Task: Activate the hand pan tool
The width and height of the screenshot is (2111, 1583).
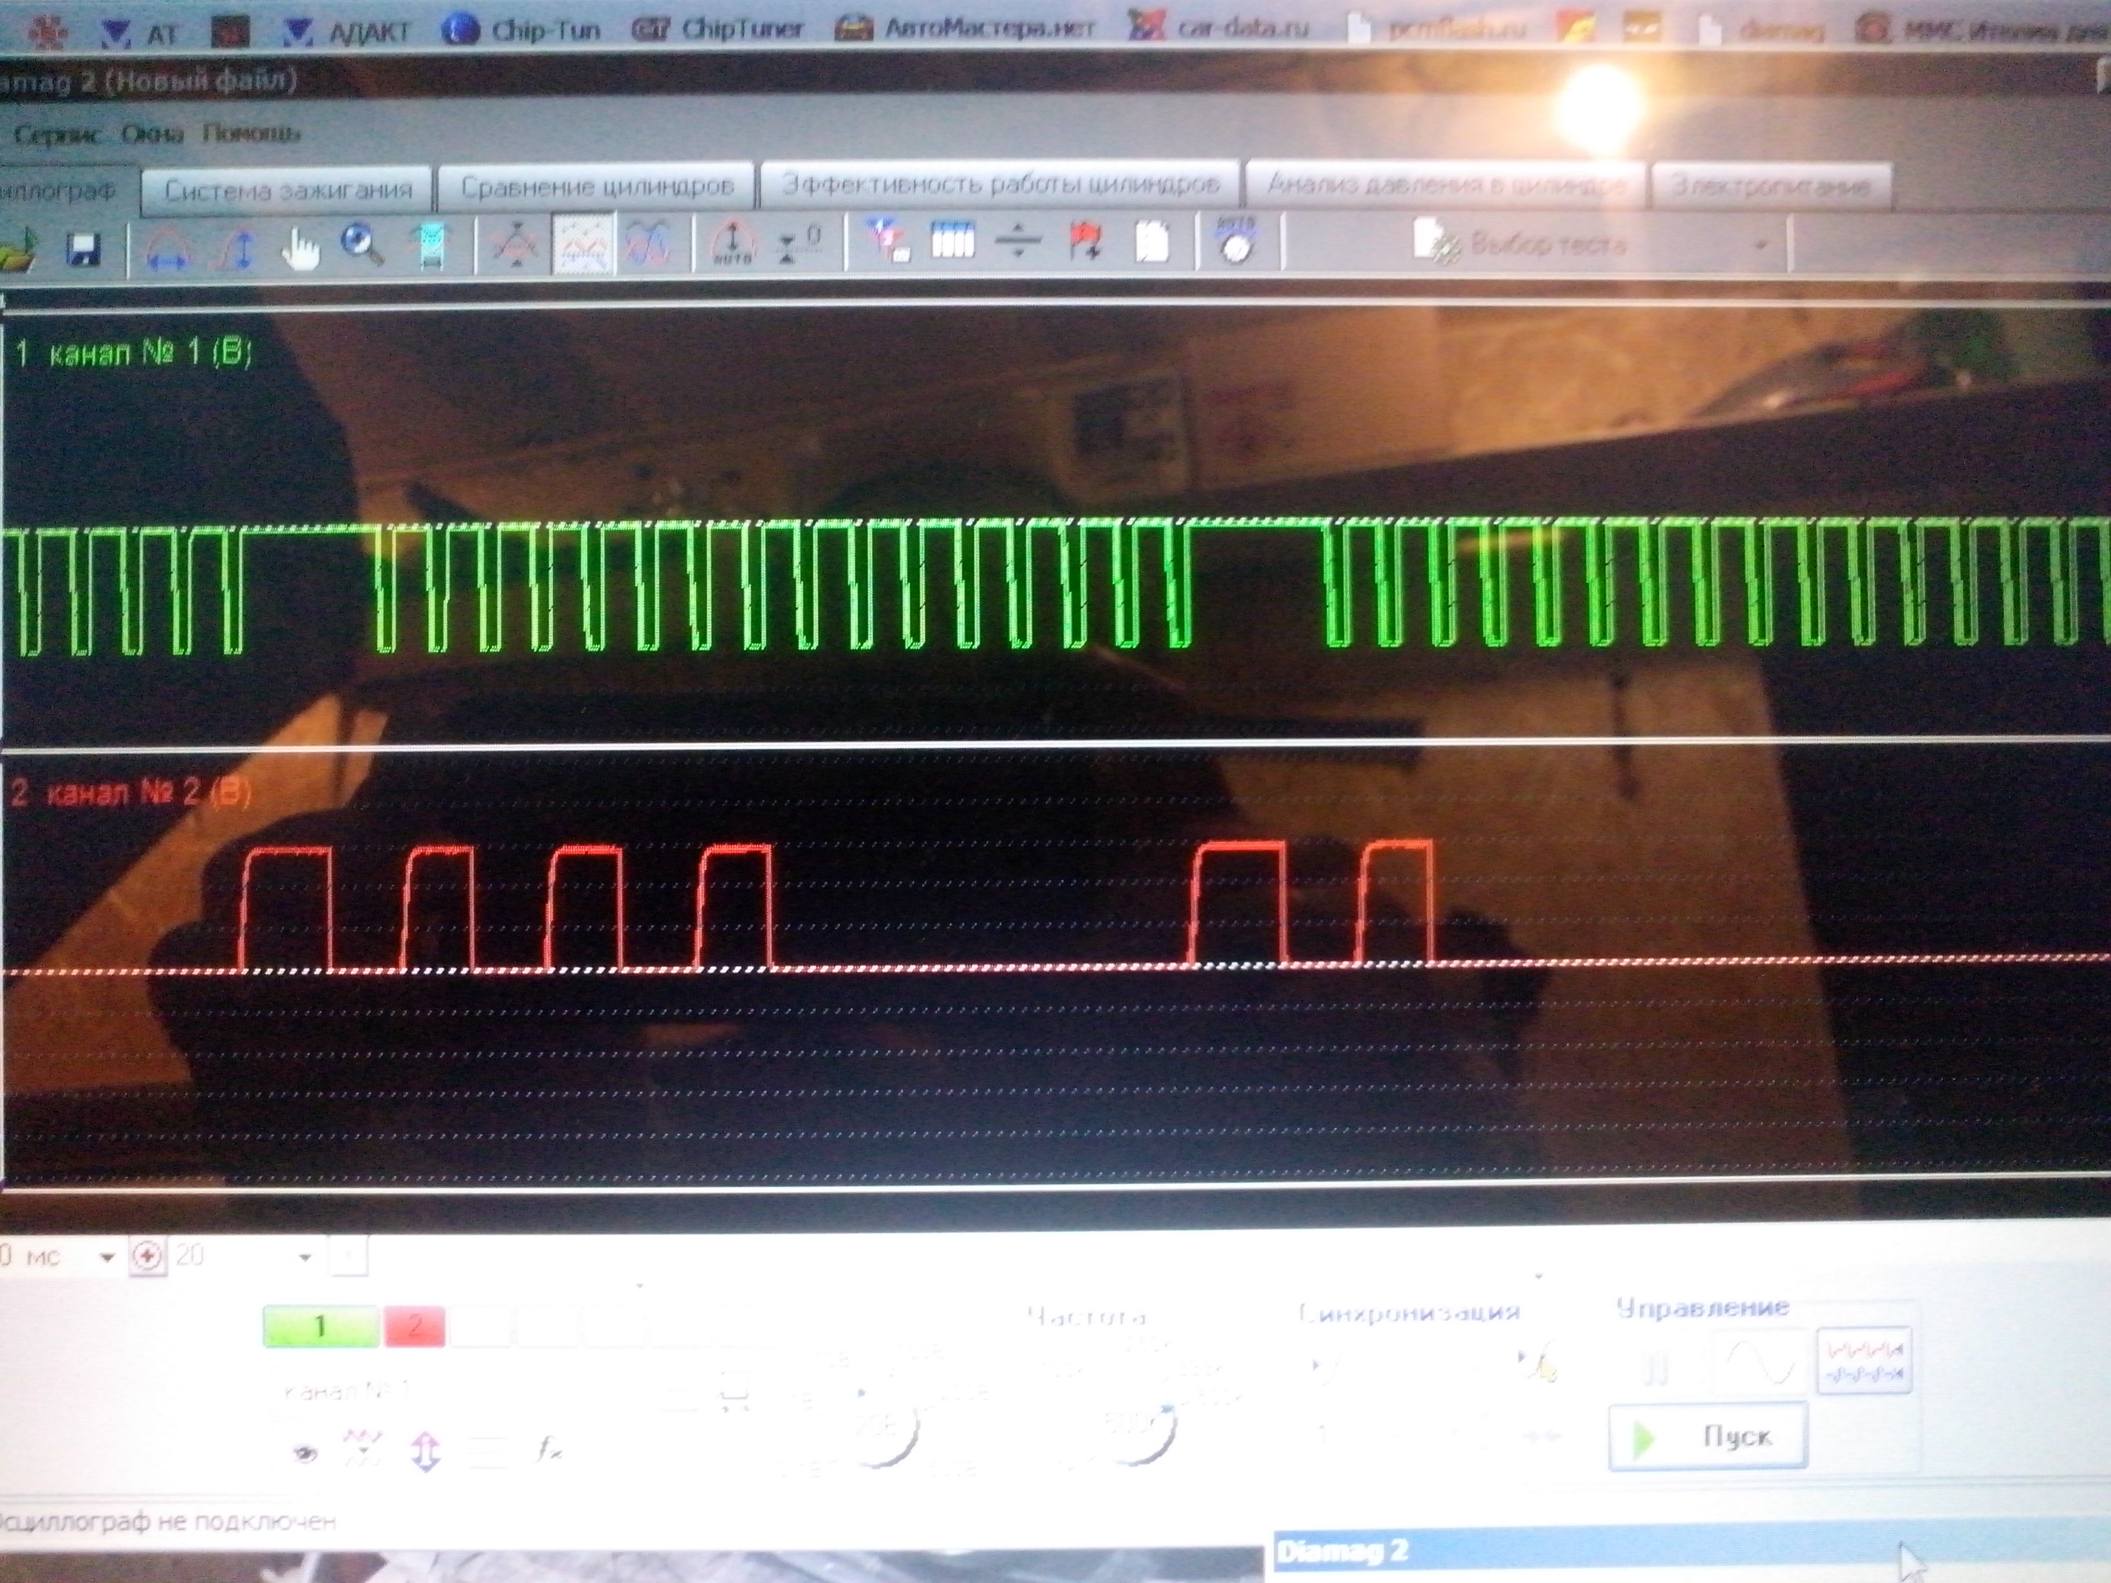Action: click(301, 249)
